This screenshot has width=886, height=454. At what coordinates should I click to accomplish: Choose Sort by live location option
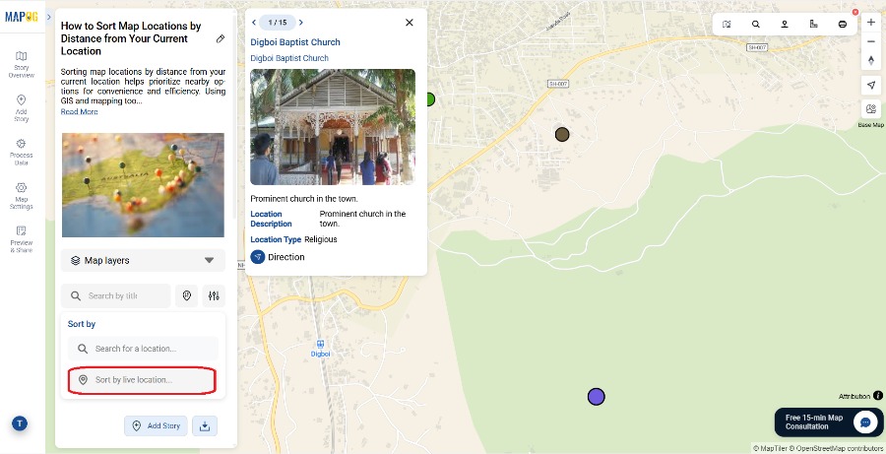pyautogui.click(x=142, y=380)
